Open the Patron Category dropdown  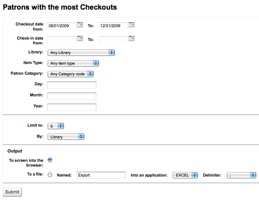click(71, 74)
